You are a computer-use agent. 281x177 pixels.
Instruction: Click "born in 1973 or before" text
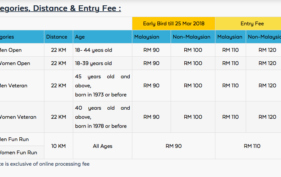pyautogui.click(x=101, y=95)
